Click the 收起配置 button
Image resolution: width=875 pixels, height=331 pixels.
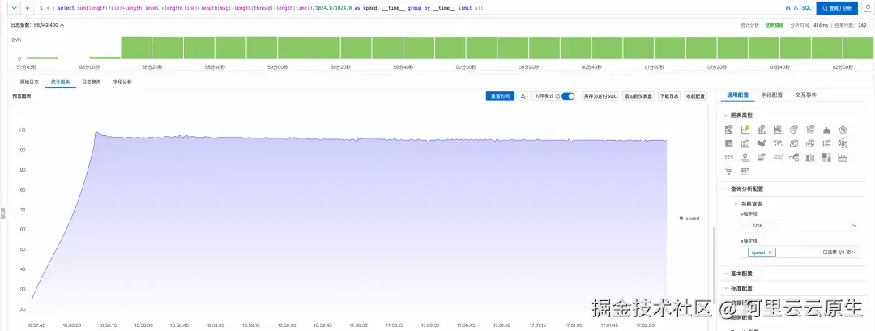coord(695,96)
